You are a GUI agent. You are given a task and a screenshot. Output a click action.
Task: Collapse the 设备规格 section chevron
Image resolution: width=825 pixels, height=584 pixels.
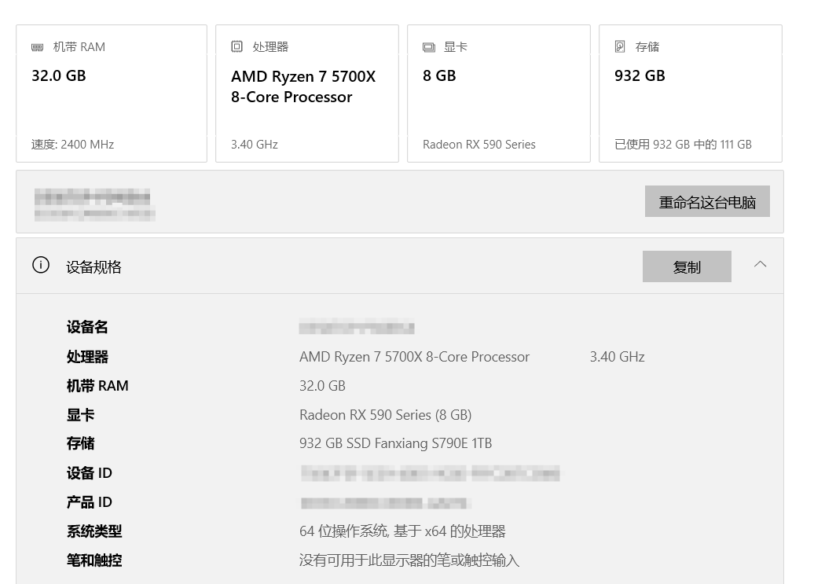tap(760, 265)
